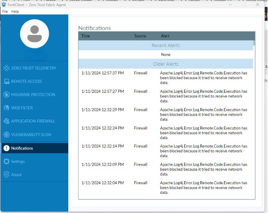Open the VULNERABILITY SCAN section
Viewport: 268px width, 213px height.
[x=31, y=135]
